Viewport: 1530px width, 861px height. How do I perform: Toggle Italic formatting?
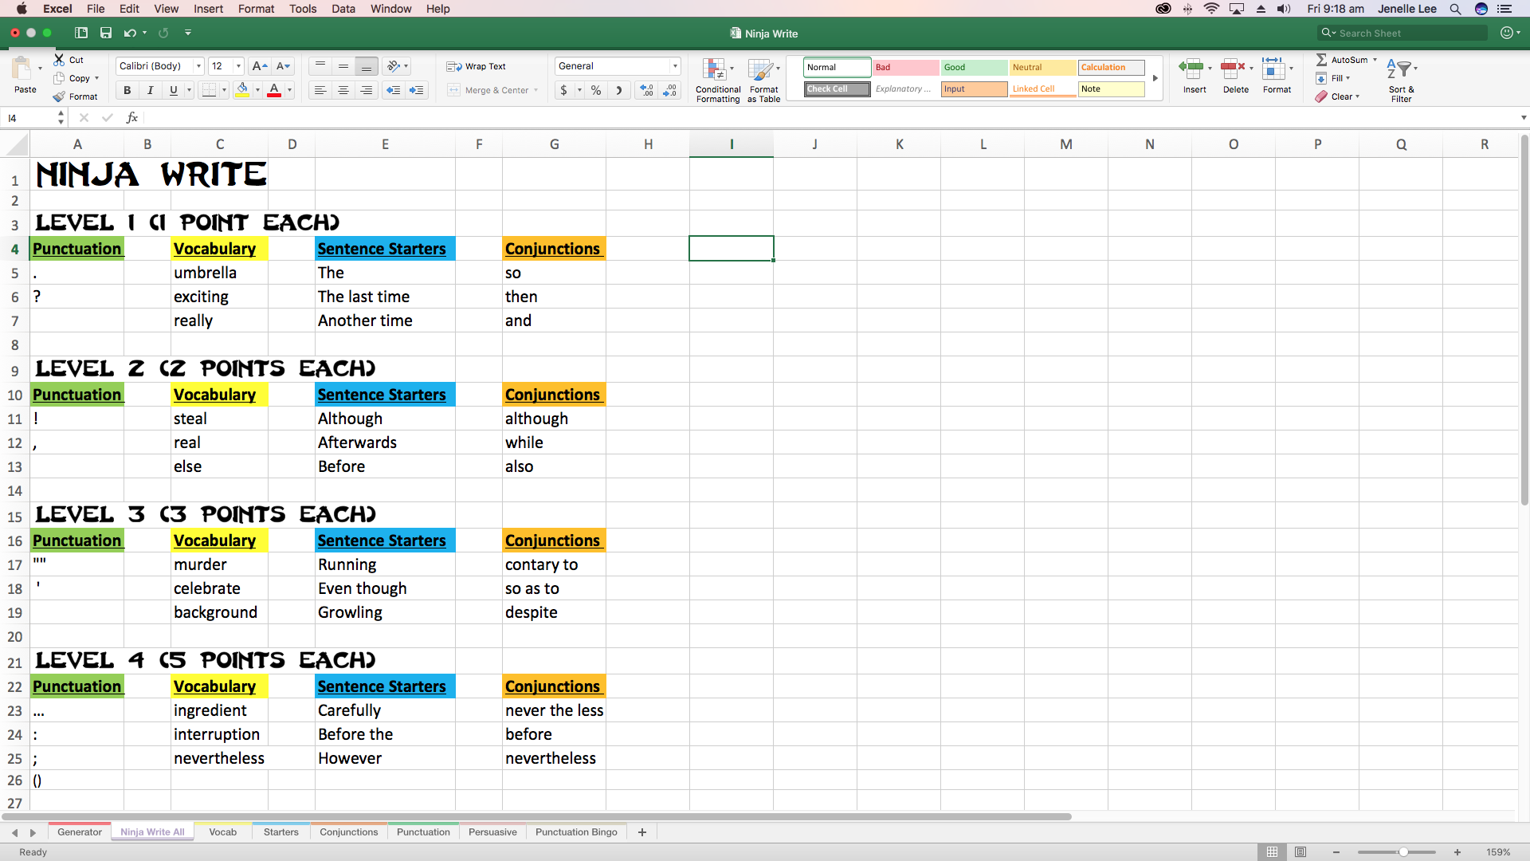(x=150, y=90)
